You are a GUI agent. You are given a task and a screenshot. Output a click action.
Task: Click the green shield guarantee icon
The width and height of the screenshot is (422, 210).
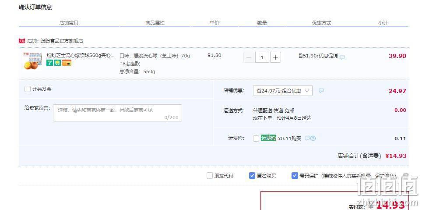[58, 63]
